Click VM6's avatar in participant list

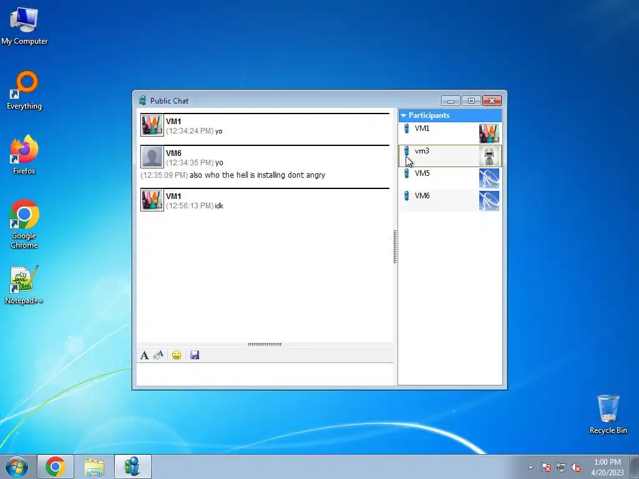coord(489,201)
